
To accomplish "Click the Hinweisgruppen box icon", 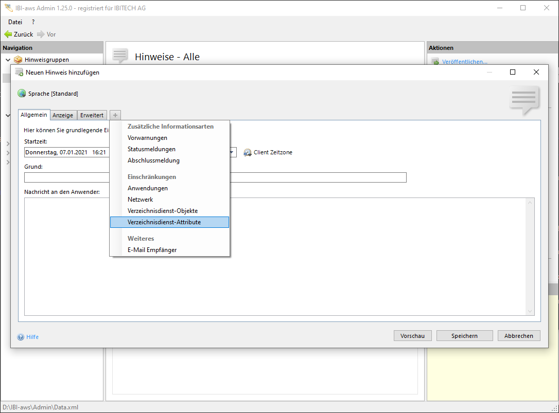I will click(18, 60).
